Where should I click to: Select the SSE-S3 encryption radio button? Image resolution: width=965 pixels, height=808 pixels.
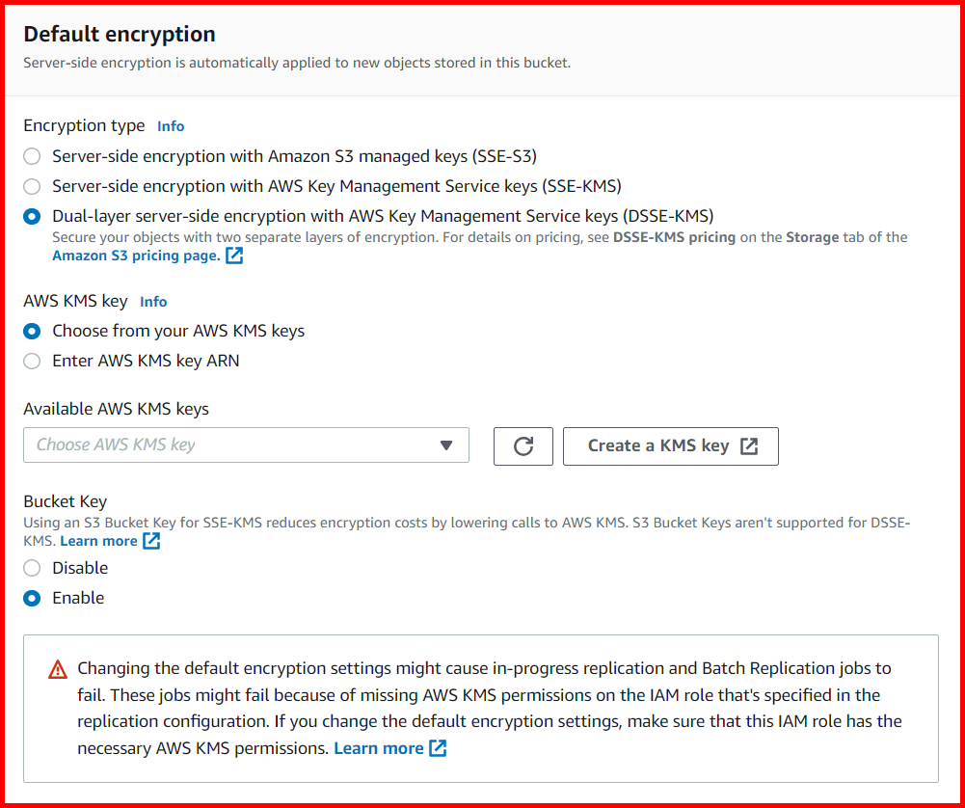pos(31,156)
